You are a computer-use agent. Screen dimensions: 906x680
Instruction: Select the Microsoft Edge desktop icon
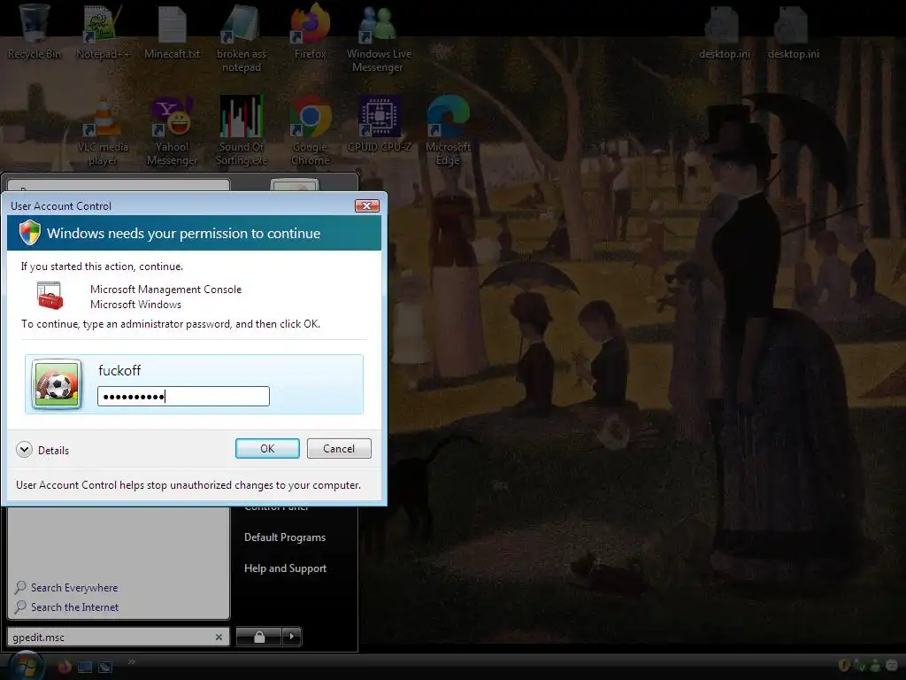coord(448,131)
